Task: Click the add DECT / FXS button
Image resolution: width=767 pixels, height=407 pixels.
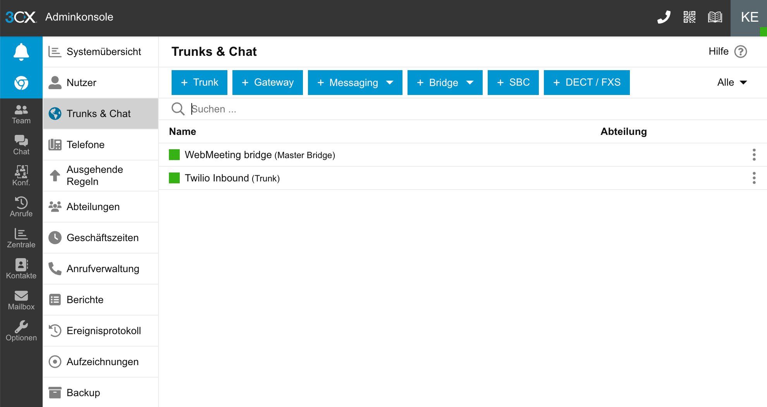Action: point(586,83)
